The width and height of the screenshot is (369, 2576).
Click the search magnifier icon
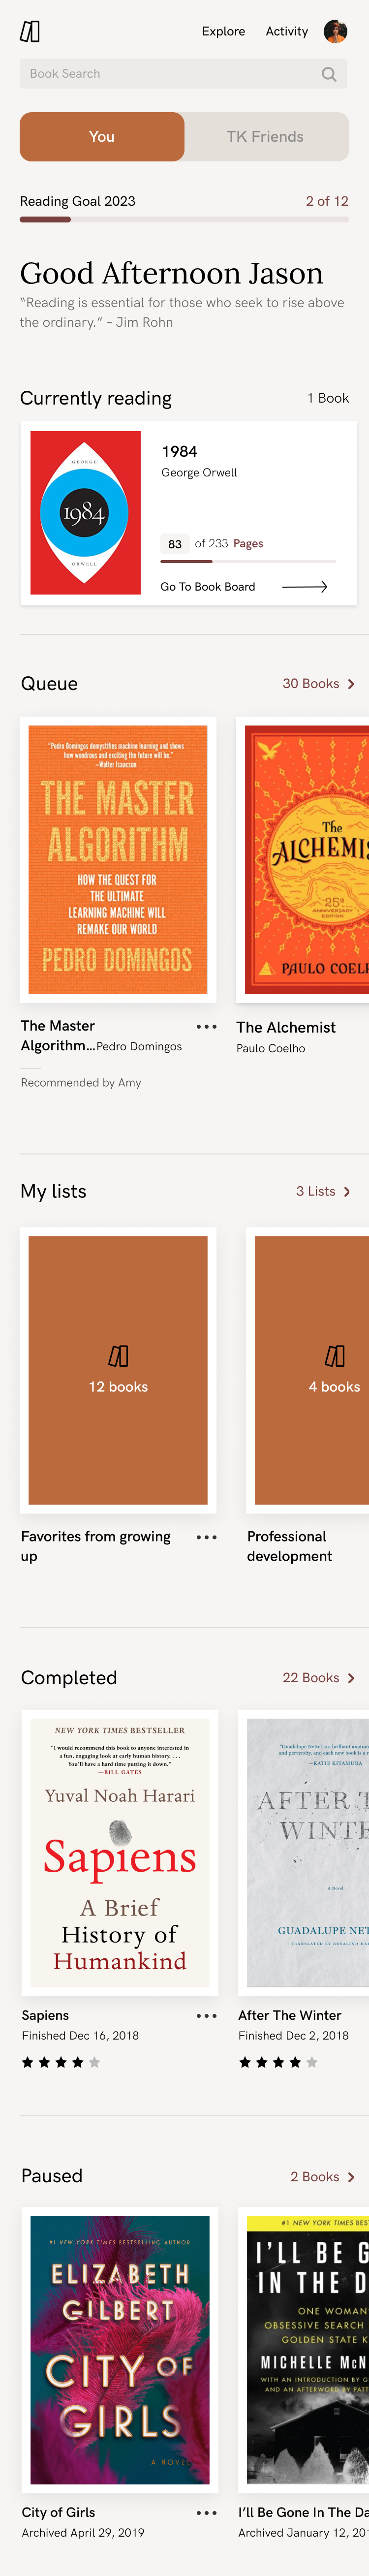[328, 74]
